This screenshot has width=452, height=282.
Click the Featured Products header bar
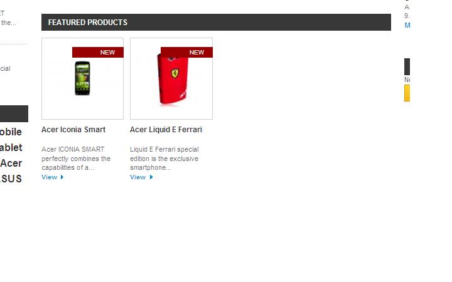[x=216, y=22]
